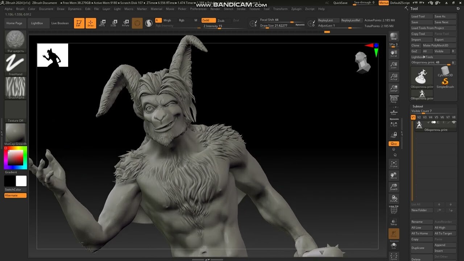The height and width of the screenshot is (261, 464).
Task: Select the Scale mode icon
Action: (114, 22)
